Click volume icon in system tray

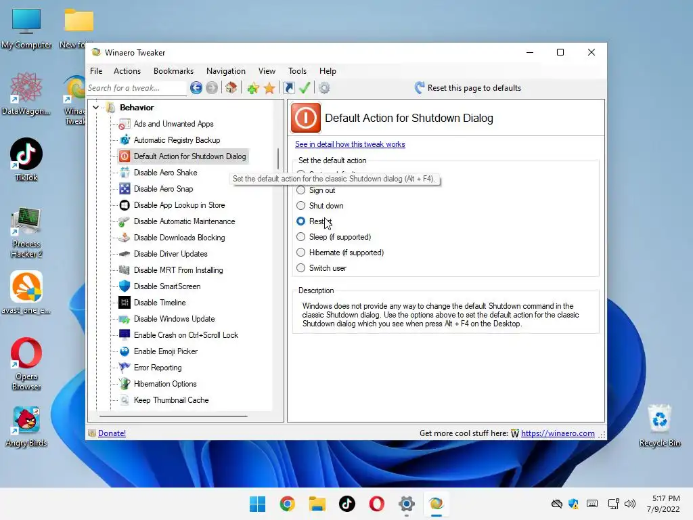[x=630, y=504]
